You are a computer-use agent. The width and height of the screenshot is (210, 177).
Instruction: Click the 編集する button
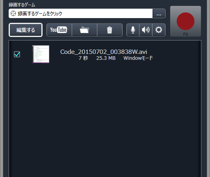point(26,30)
